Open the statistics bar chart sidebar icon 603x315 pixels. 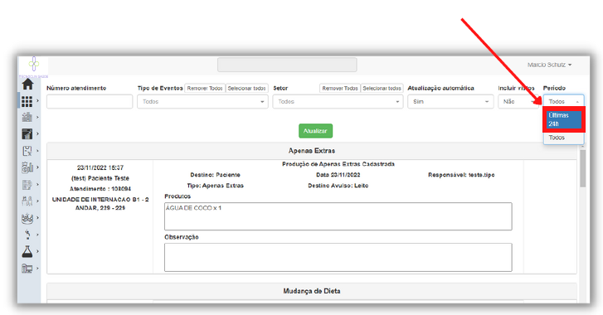click(27, 167)
